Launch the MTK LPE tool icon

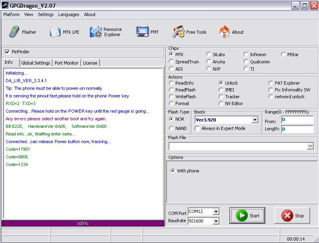(x=55, y=32)
